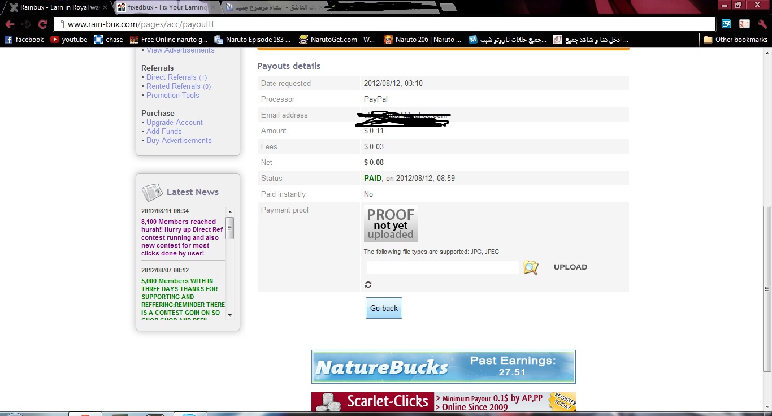Click the NatureBucks banner advertisement
Screen dimensions: 772x416
point(443,367)
